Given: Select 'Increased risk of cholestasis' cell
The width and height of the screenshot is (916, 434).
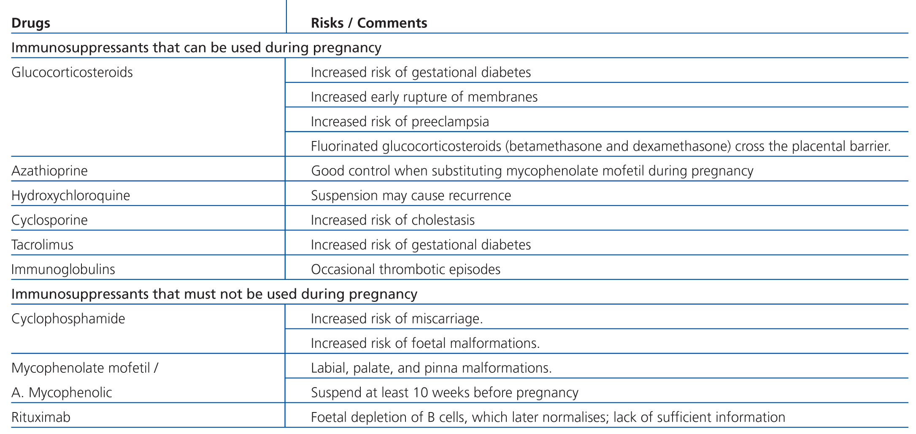Looking at the screenshot, I should tap(393, 220).
